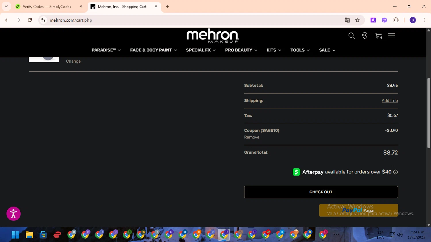Click Add Info for shipping

(x=390, y=100)
